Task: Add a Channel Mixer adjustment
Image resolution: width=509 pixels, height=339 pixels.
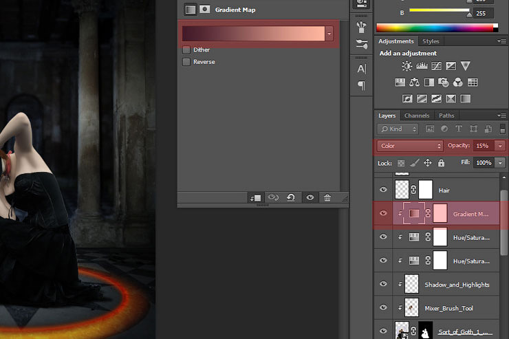Action: [x=458, y=83]
